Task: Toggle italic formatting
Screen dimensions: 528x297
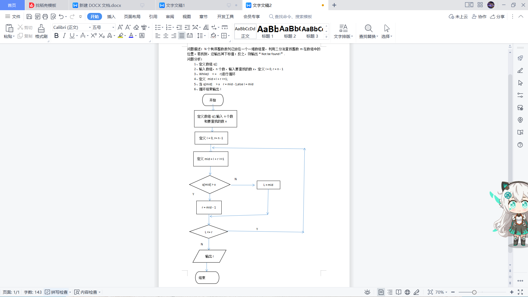Action: coord(64,35)
